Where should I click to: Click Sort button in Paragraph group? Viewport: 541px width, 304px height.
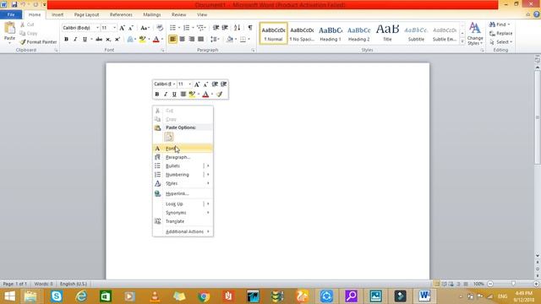tap(237, 28)
